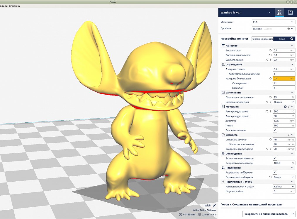Toggle the retraction enable checkbox

pyautogui.click(x=275, y=130)
